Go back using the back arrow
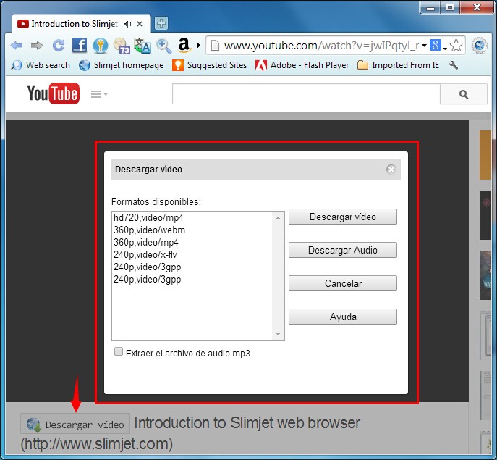 click(16, 46)
